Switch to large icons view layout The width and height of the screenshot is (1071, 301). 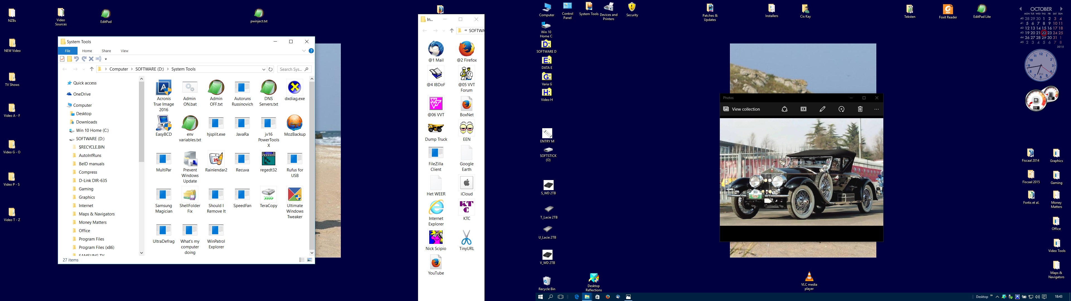pyautogui.click(x=310, y=260)
